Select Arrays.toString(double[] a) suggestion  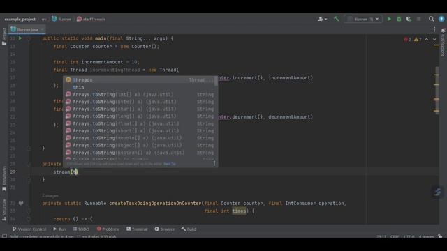(139, 138)
